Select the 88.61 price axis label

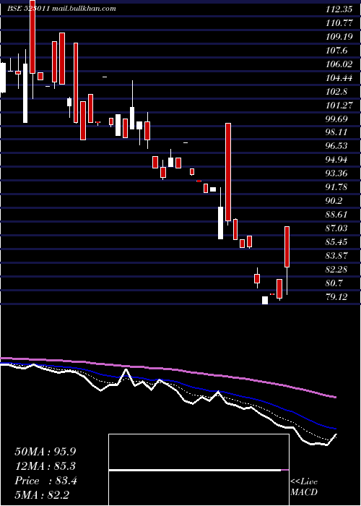click(336, 215)
